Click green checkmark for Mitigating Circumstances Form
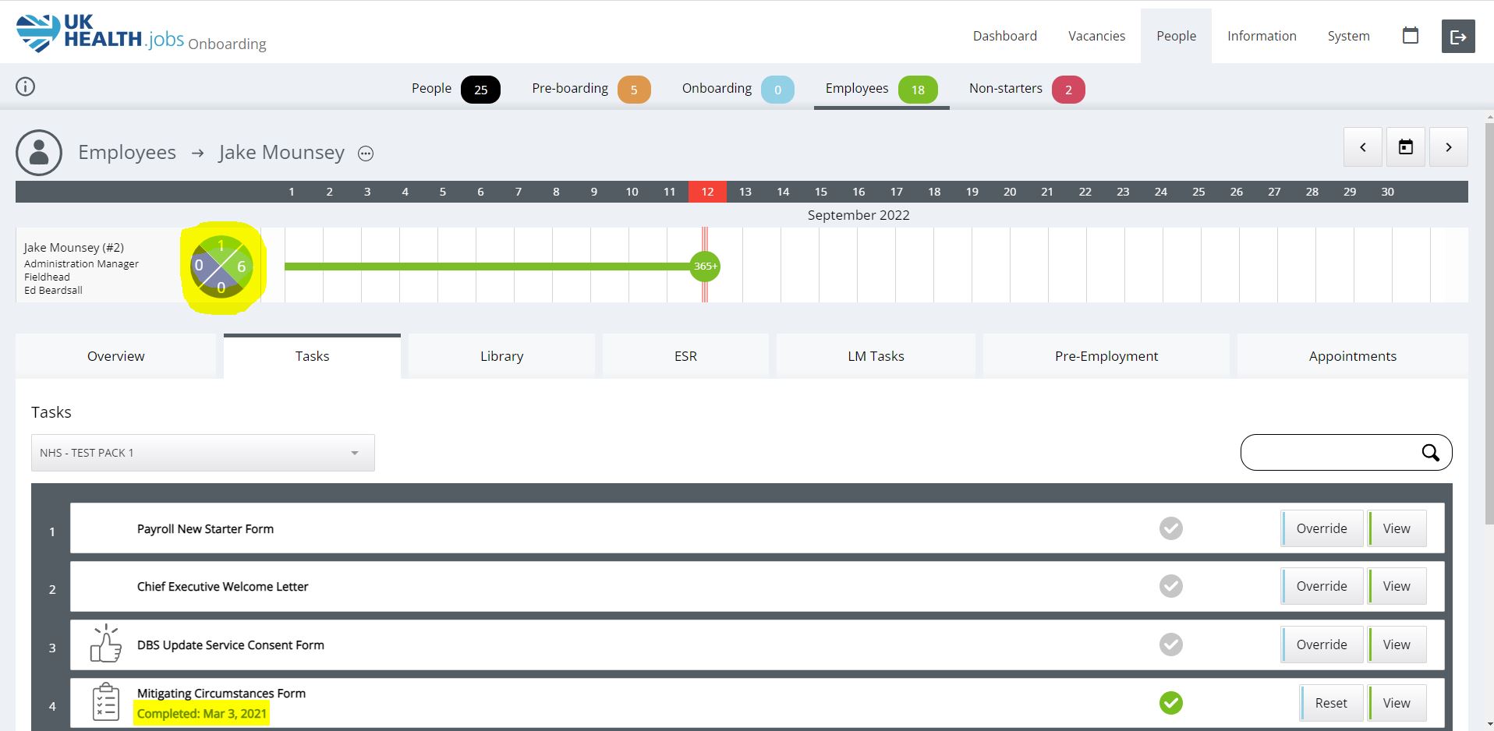1494x731 pixels. pyautogui.click(x=1170, y=703)
